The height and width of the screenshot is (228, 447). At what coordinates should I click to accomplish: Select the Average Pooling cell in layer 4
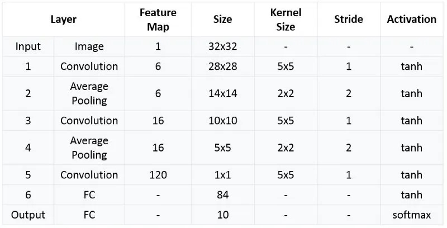[89, 148]
